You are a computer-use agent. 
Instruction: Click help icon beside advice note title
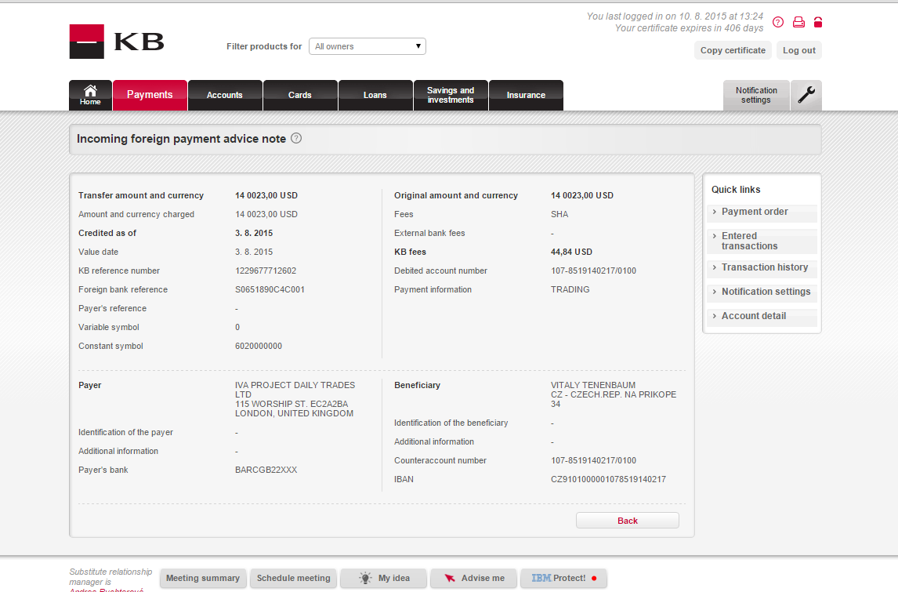[x=296, y=138]
